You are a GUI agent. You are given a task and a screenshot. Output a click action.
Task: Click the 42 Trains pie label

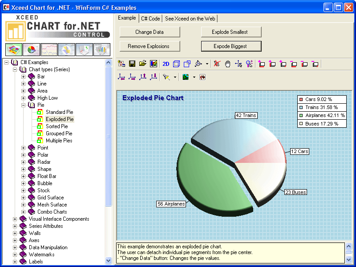pyautogui.click(x=246, y=115)
